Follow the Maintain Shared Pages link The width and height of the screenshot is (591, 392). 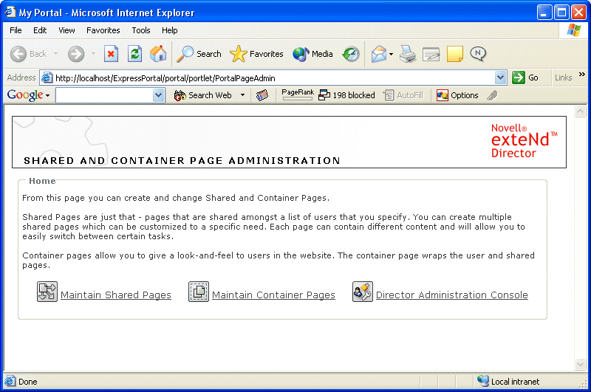(x=116, y=295)
